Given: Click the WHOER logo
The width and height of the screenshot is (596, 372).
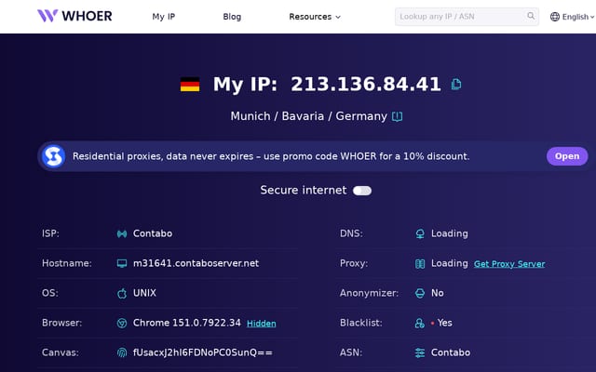Looking at the screenshot, I should pyautogui.click(x=74, y=16).
